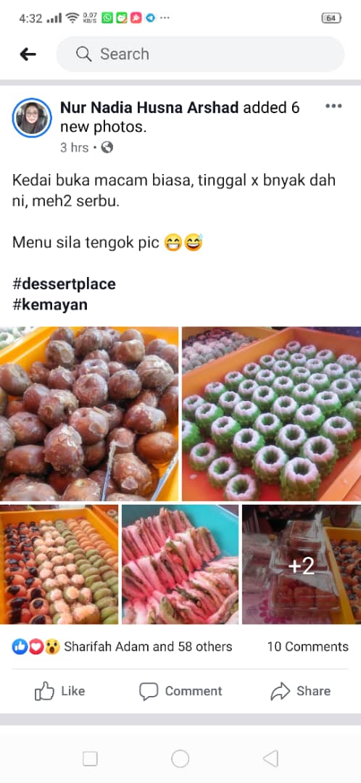Tap the Comment speech bubble icon
The width and height of the screenshot is (361, 783).
tap(149, 692)
